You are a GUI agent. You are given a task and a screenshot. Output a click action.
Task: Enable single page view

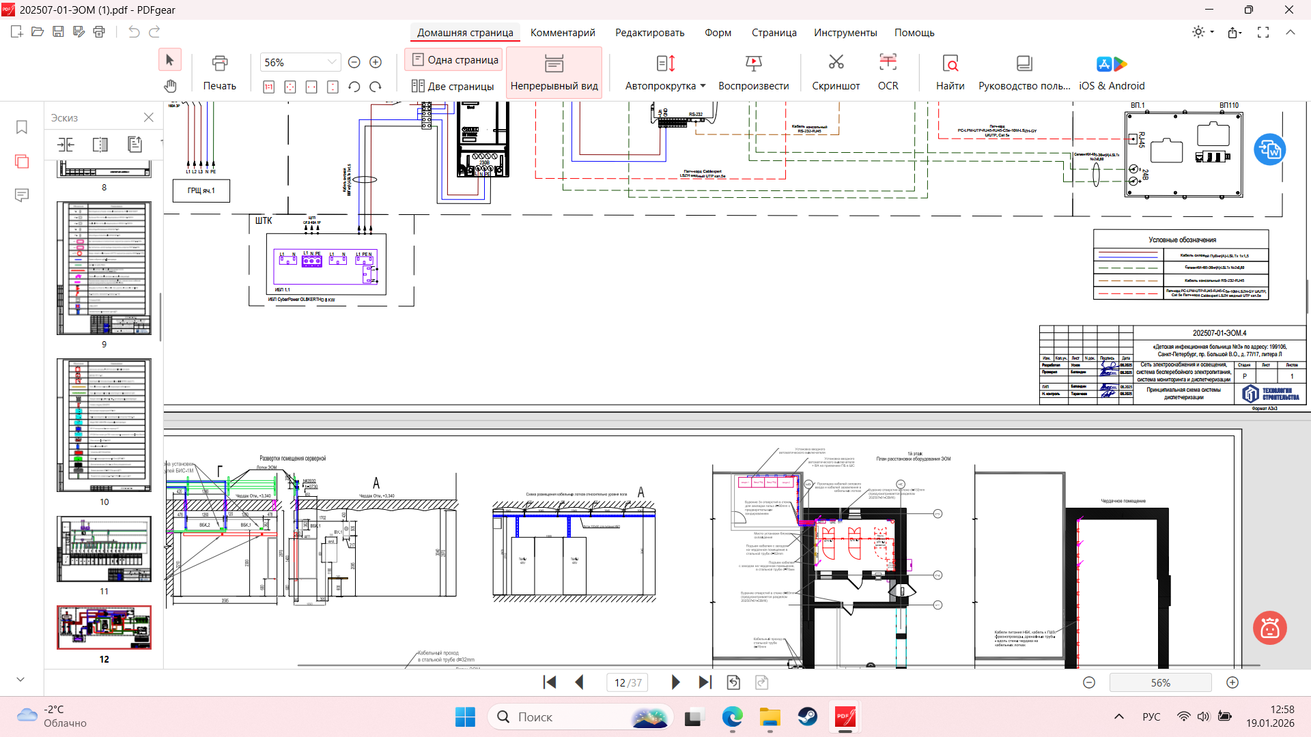454,60
